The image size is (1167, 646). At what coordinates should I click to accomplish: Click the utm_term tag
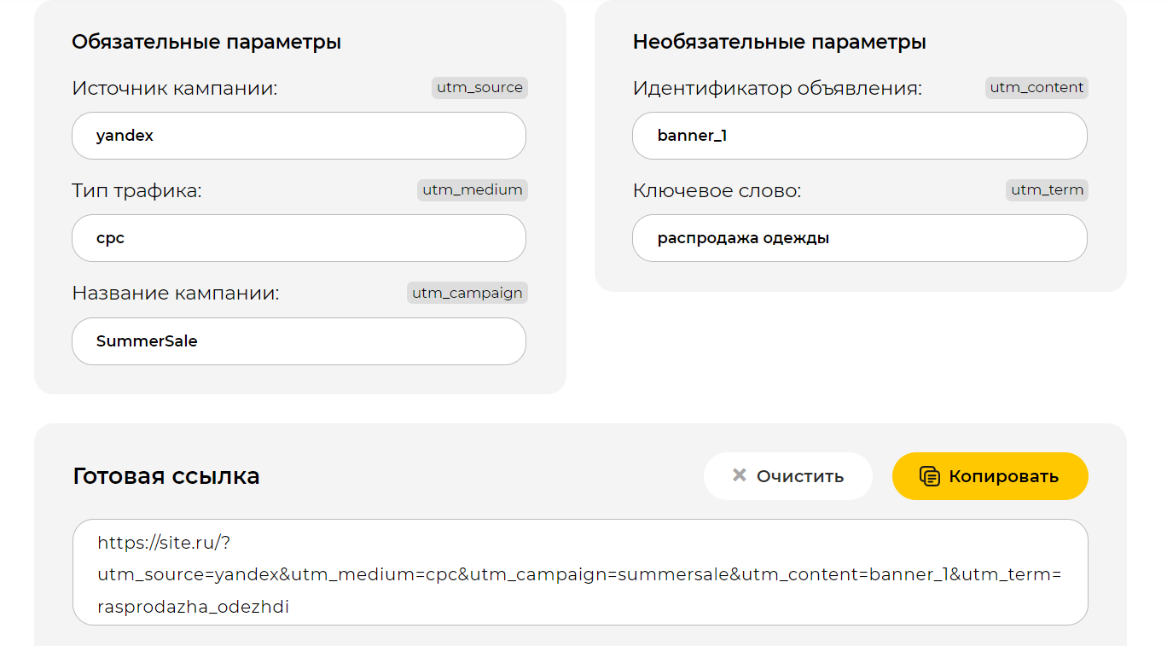pyautogui.click(x=1047, y=190)
